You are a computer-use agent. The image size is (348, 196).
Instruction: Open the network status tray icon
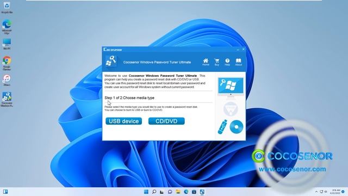(x=321, y=192)
